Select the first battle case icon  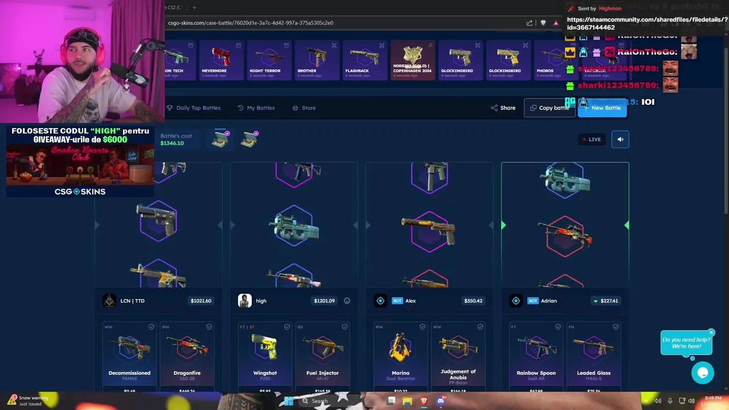tap(221, 140)
